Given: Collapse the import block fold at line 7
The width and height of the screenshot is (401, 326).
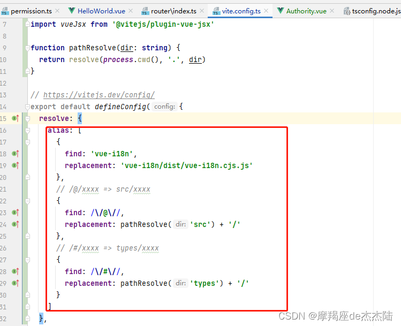Looking at the screenshot, I should coord(28,24).
